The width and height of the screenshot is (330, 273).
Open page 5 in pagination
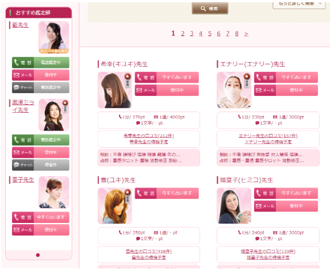[210, 33]
